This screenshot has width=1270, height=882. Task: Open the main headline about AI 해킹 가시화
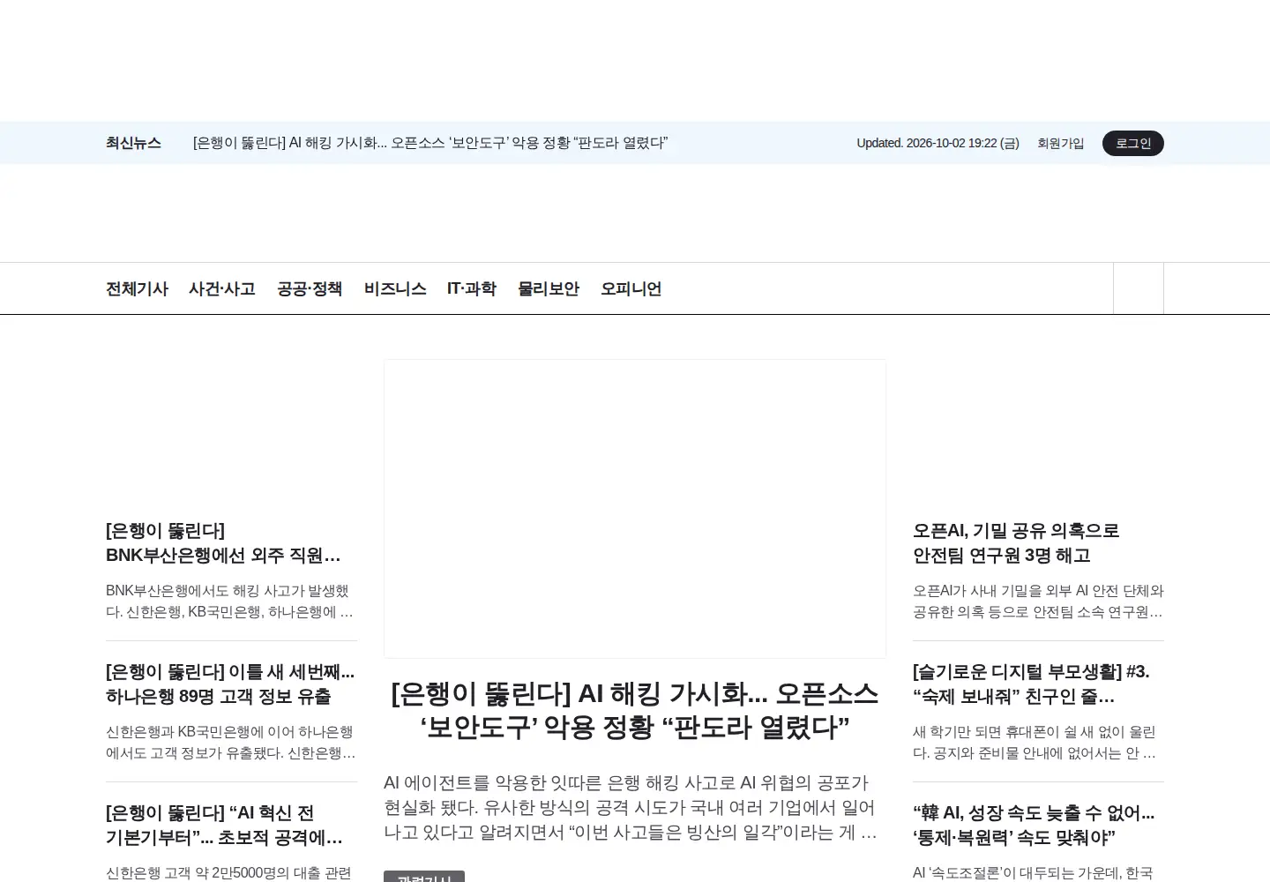tap(635, 711)
